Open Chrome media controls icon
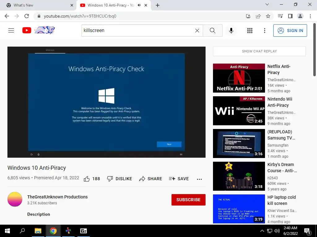The height and width of the screenshot is (237, 317). point(280,16)
